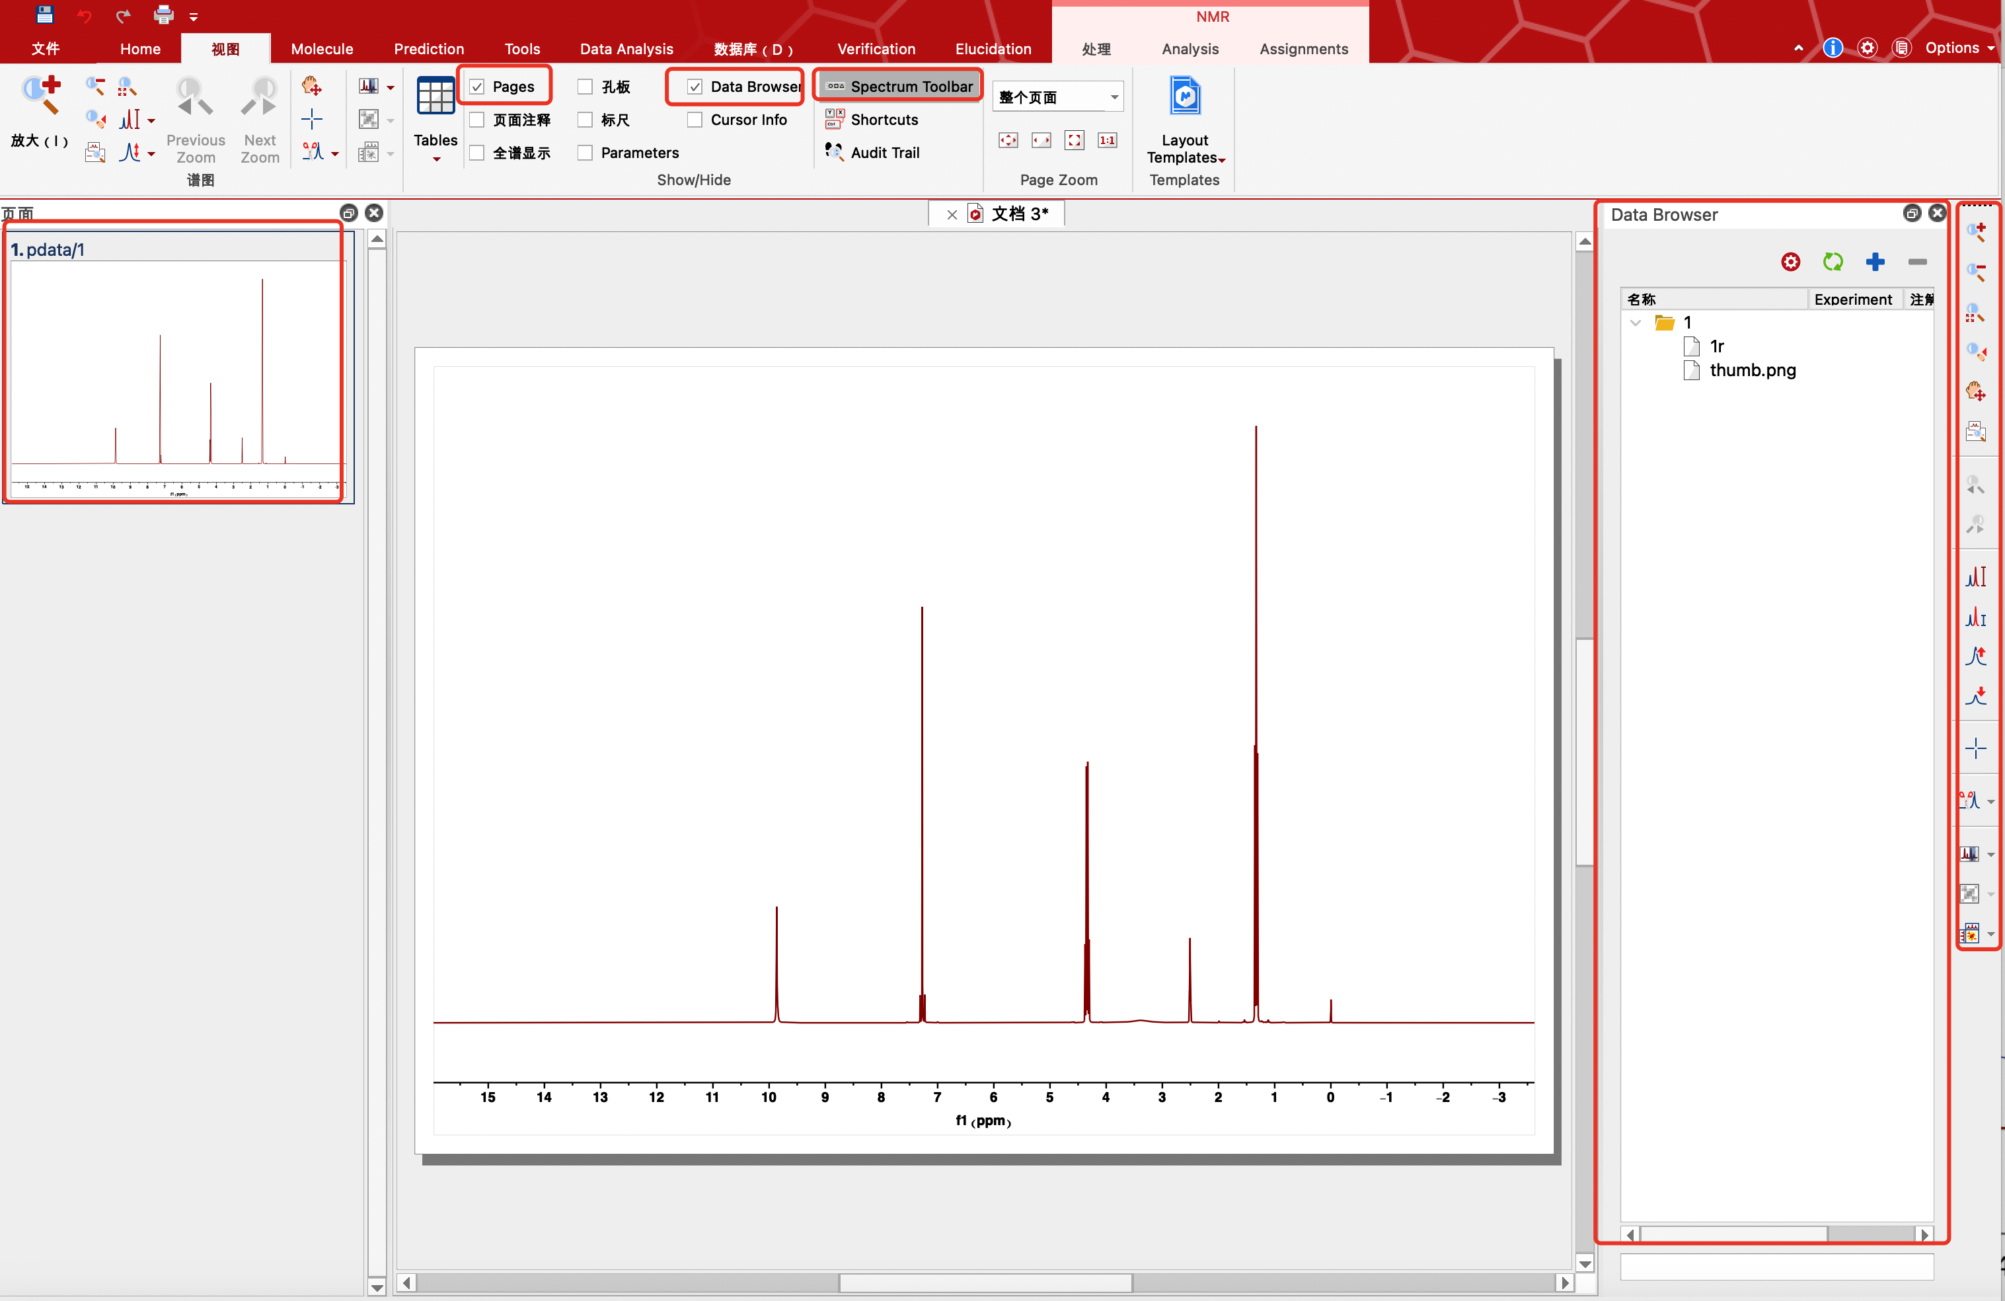
Task: Click the 1:1 page zoom icon
Action: tap(1107, 141)
